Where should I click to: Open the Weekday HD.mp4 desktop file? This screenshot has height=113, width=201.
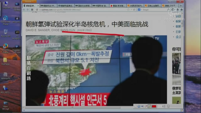pos(17,49)
